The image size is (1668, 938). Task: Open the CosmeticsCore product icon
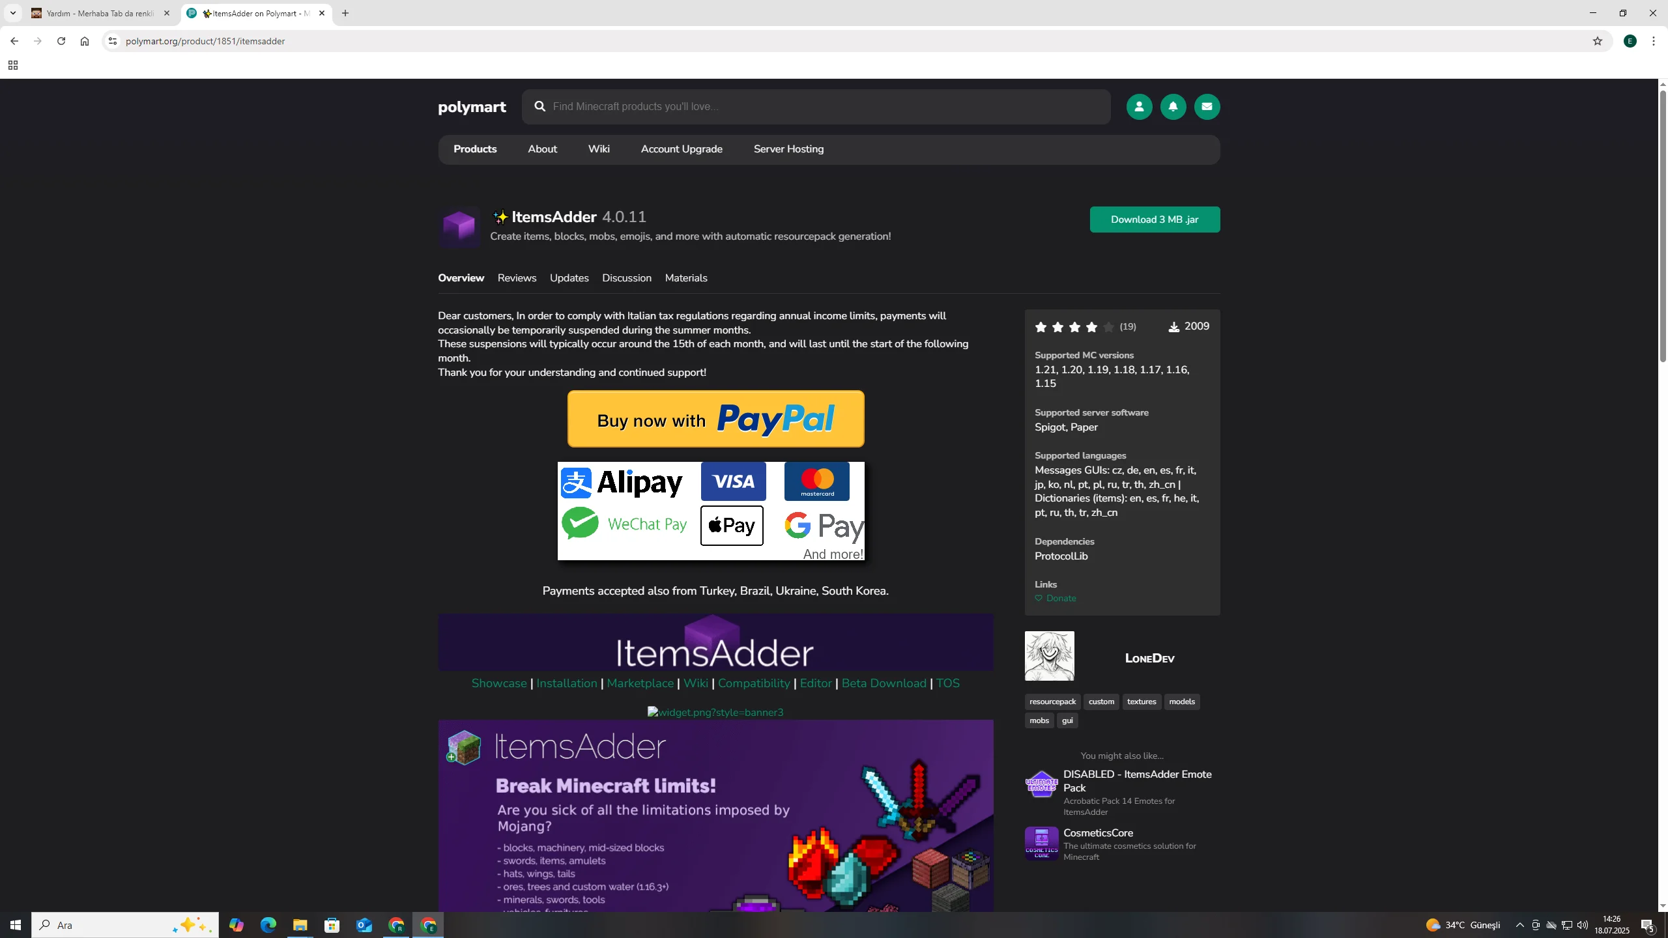1041,844
